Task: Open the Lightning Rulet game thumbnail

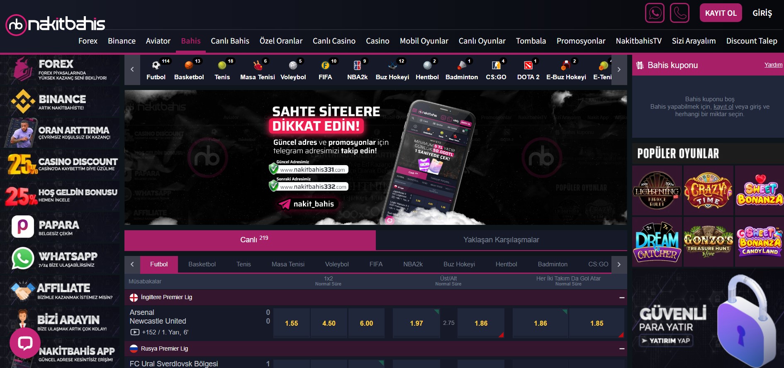Action: point(657,190)
